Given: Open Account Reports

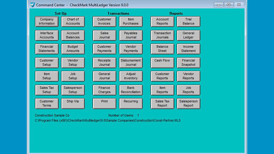Looking at the screenshot, I should (162, 22).
